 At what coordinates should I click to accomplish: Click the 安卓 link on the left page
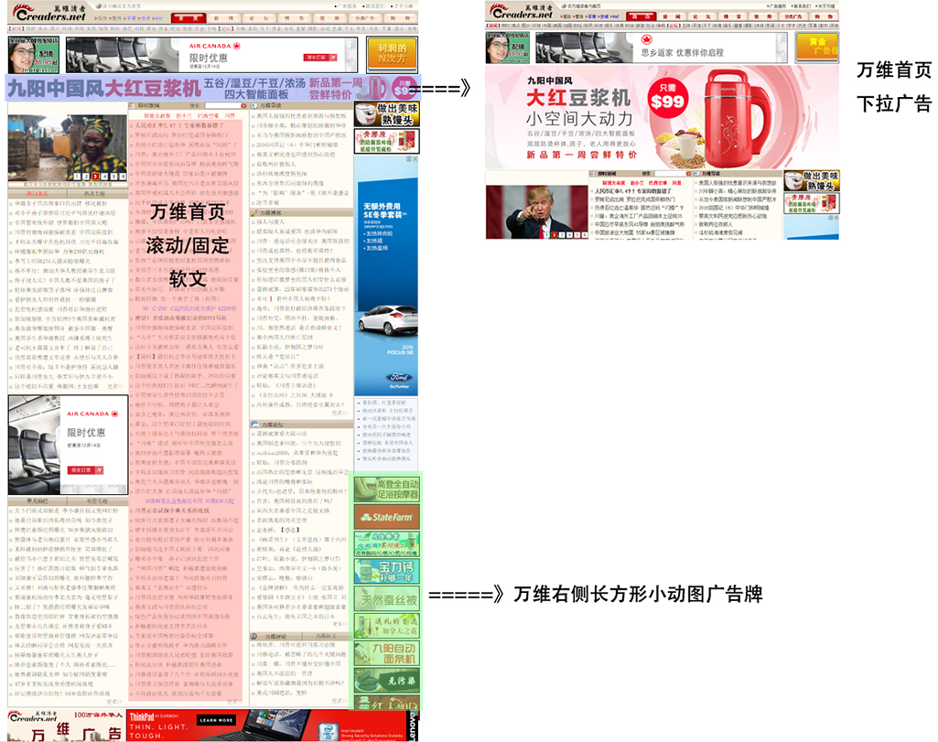tap(146, 18)
